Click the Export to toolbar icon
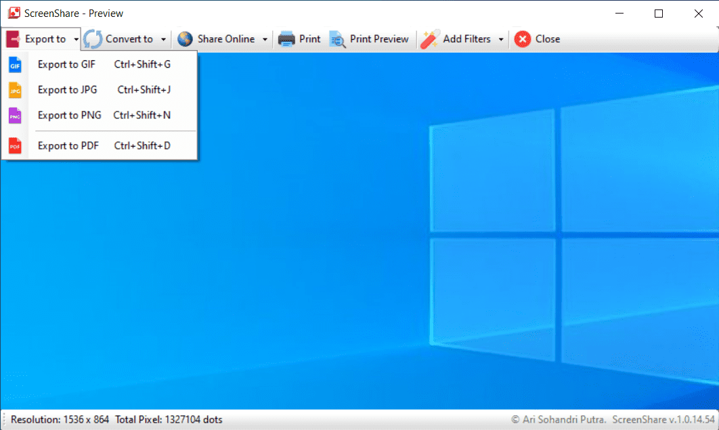 point(14,39)
